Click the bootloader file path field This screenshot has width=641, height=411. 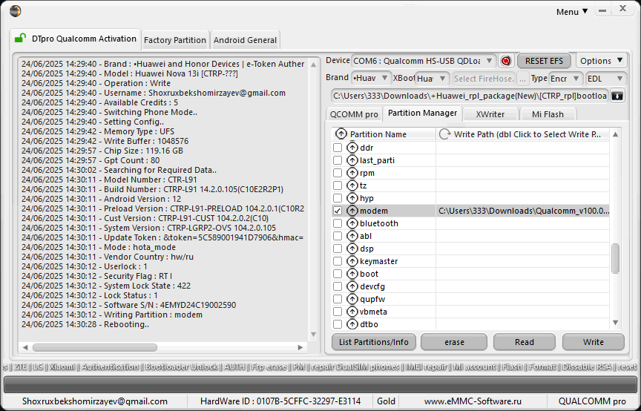click(x=470, y=96)
